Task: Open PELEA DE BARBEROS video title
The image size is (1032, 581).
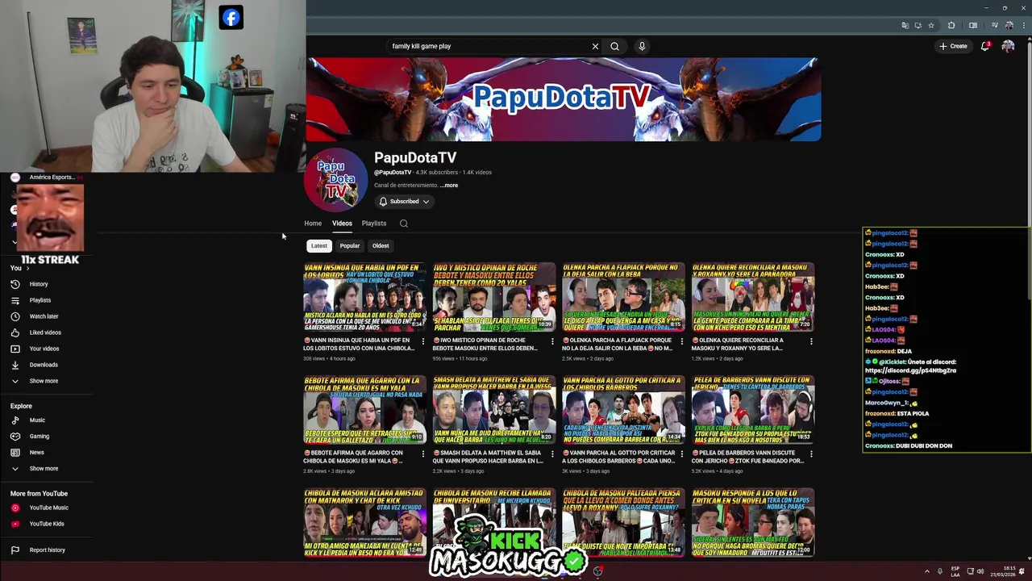Action: click(x=748, y=457)
